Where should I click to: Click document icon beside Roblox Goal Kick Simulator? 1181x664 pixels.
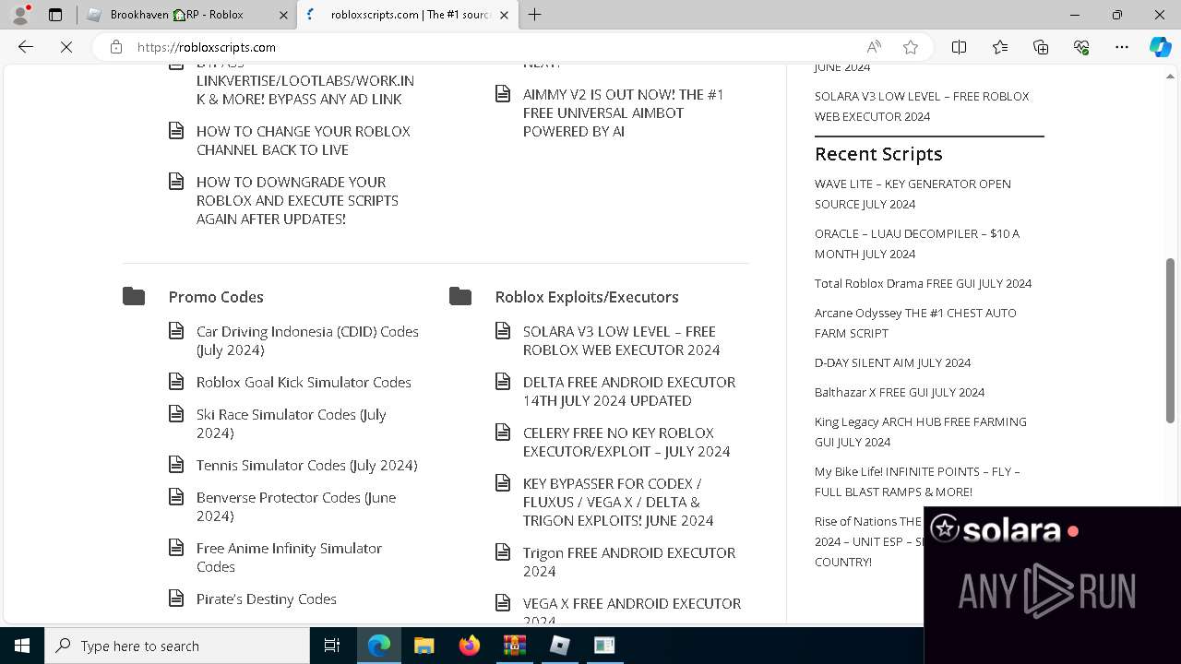176,382
